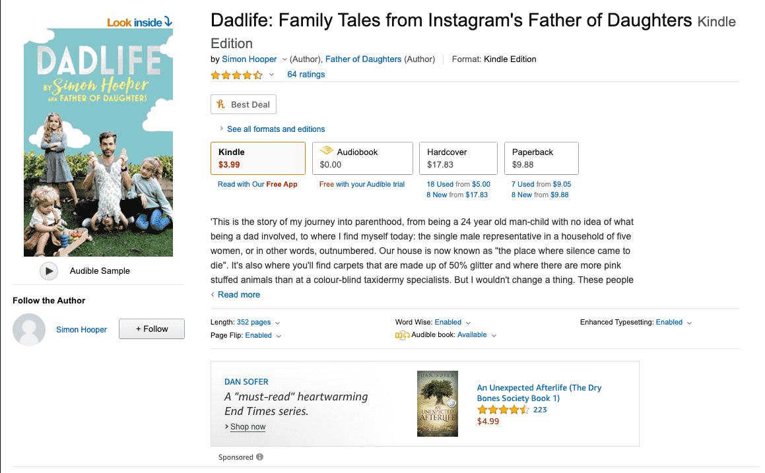This screenshot has height=473, width=765.
Task: Open the 64 ratings link
Action: (x=306, y=75)
